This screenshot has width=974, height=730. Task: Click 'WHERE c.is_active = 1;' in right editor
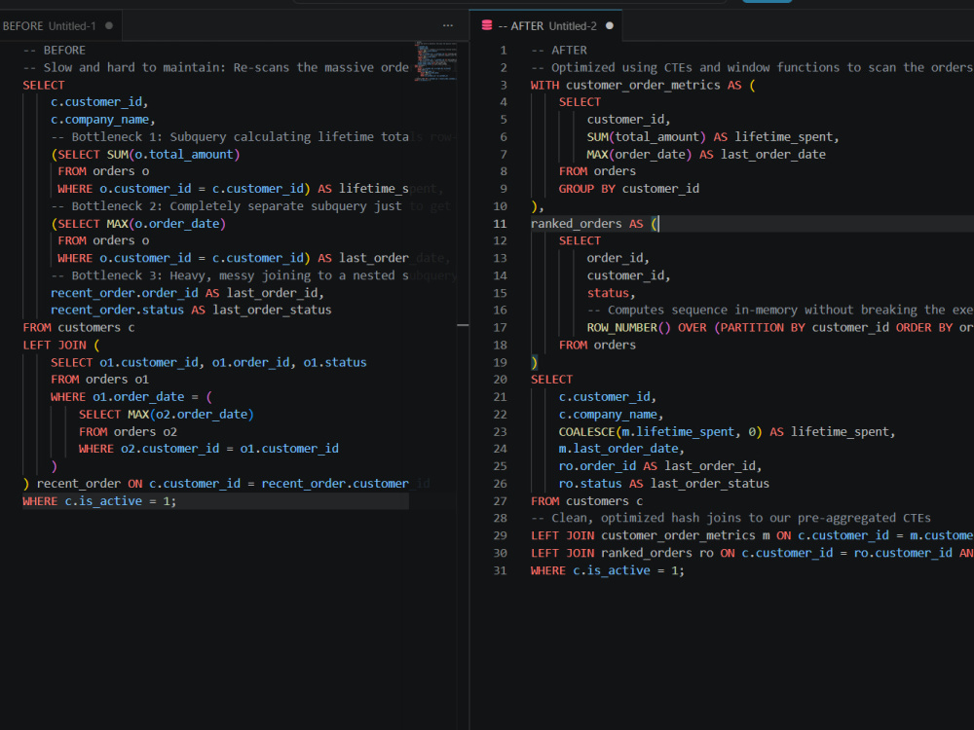pyautogui.click(x=608, y=570)
